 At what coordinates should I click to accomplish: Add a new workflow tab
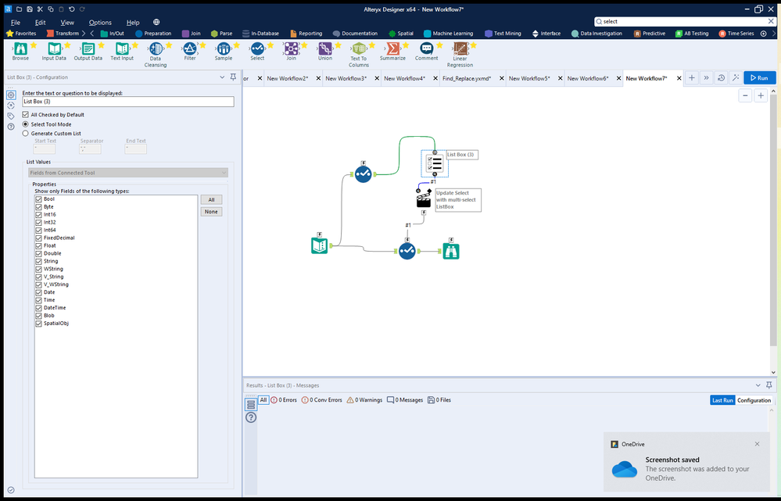click(692, 78)
